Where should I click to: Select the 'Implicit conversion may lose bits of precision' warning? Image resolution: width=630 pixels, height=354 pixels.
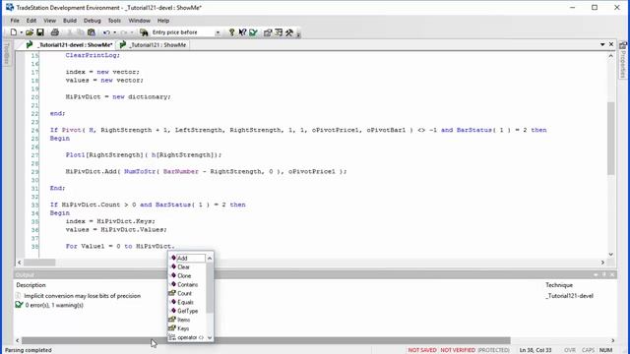point(83,296)
